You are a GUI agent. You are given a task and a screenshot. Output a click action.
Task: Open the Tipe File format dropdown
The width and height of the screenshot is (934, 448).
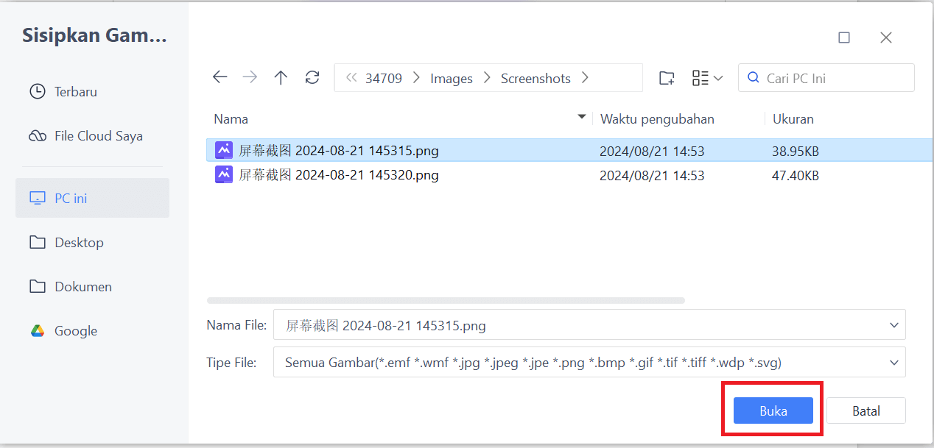893,362
